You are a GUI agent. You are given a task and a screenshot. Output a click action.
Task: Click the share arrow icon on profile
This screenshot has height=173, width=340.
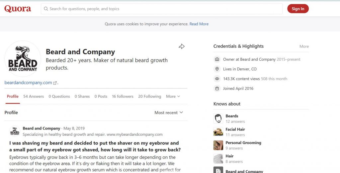(182, 46)
